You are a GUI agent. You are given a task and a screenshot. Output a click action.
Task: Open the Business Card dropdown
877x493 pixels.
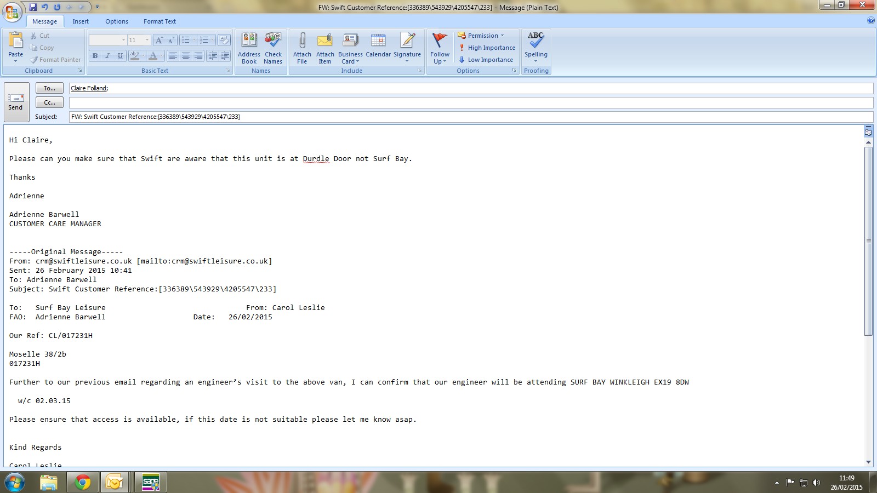tap(350, 48)
